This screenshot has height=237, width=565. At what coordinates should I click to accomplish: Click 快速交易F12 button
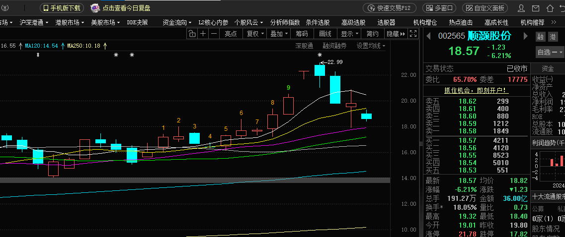point(389,8)
